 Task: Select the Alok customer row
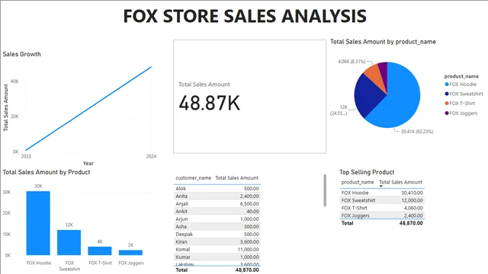pos(217,189)
